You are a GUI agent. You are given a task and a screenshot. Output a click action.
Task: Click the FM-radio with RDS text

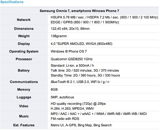65,119
